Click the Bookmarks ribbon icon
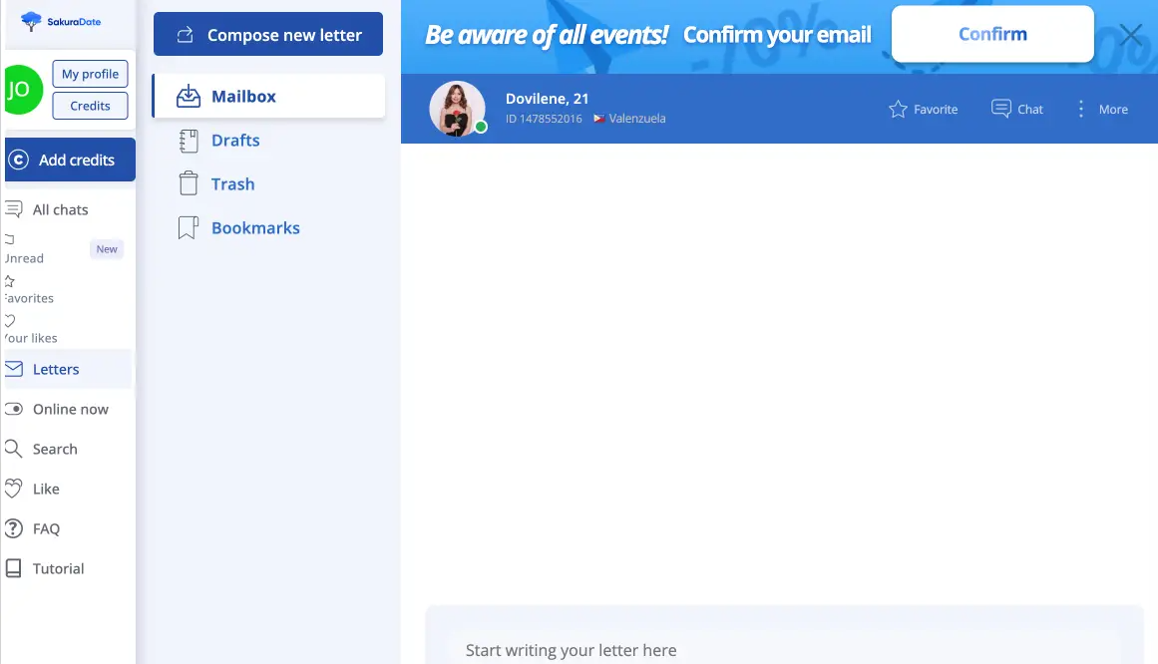 coord(188,228)
